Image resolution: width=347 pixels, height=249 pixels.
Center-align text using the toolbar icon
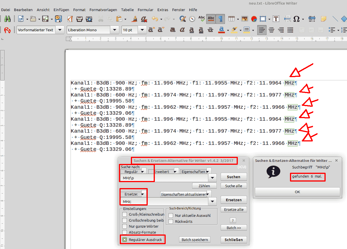[271, 30]
